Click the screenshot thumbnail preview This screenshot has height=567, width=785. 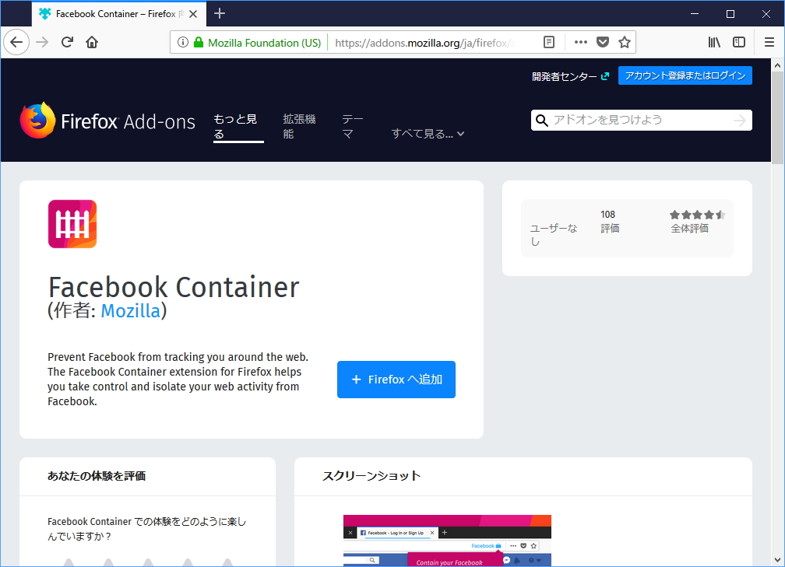tap(446, 540)
